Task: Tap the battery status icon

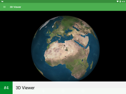Action: coord(120,2)
